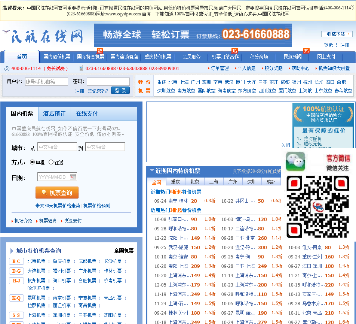Focus the 用户名 username field
Image resolution: width=356 pixels, height=324 pixels.
click(46, 82)
